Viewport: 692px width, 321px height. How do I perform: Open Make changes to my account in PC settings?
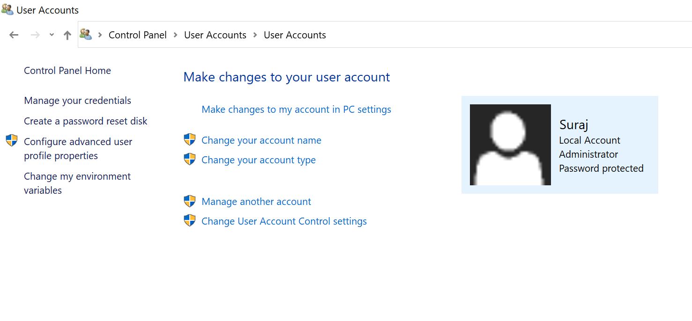tap(296, 109)
